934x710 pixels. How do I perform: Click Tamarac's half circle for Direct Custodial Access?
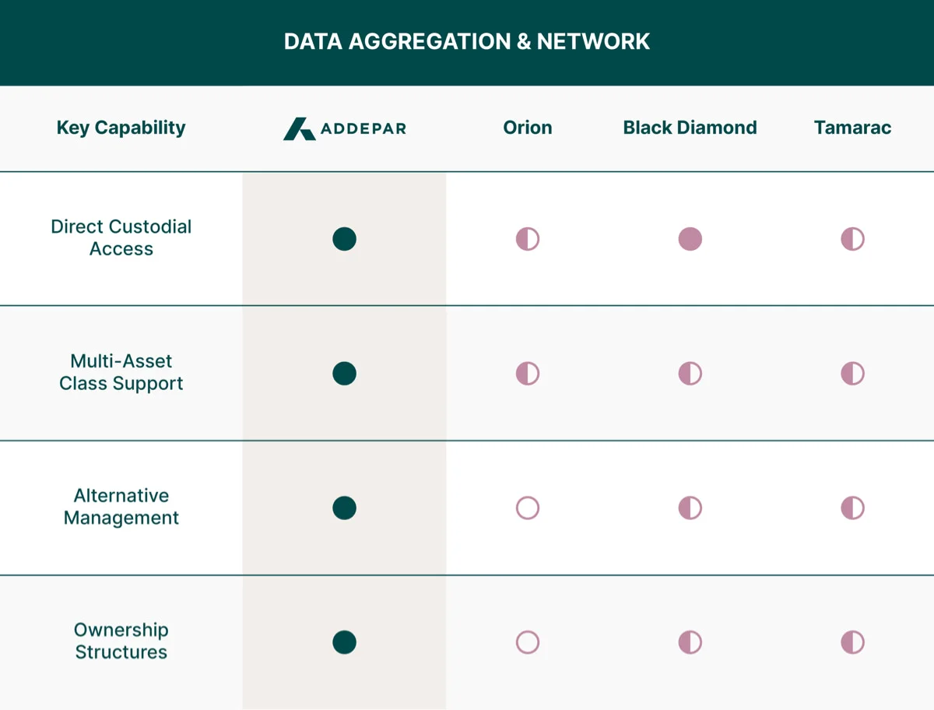pyautogui.click(x=853, y=239)
